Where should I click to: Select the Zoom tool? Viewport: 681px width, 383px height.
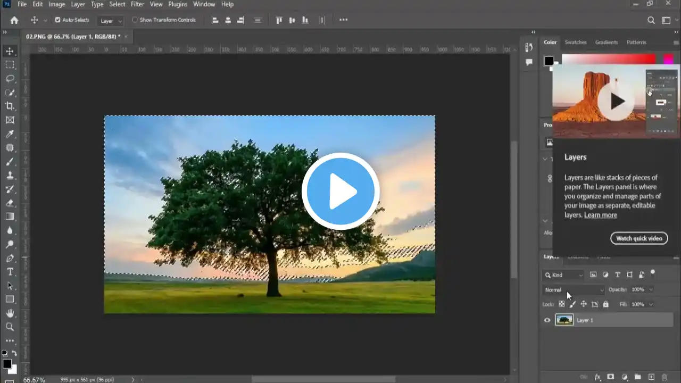coord(10,327)
